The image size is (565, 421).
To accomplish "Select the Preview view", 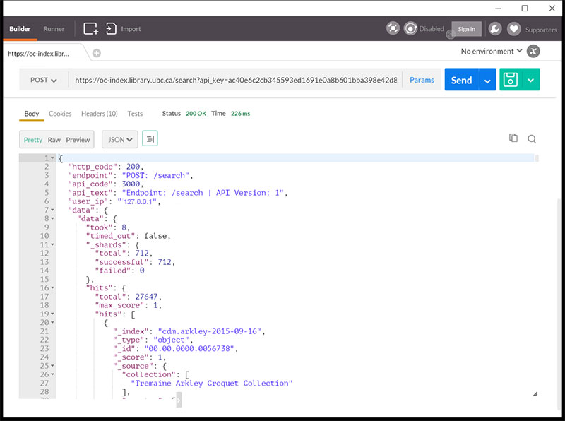I will pos(78,140).
